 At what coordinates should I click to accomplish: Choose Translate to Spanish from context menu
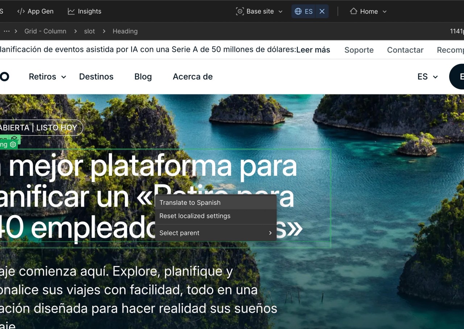(x=216, y=203)
